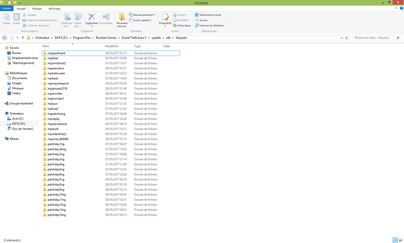
Task: Click the Copier ribbon icon
Action: pyautogui.click(x=6, y=19)
